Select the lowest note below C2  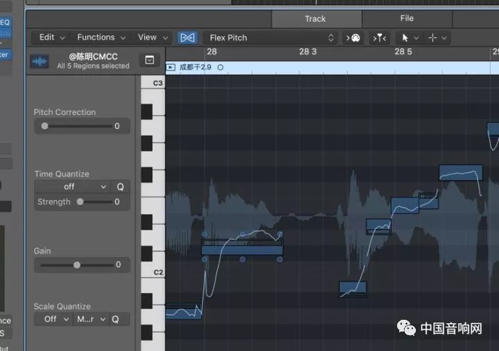coord(183,312)
